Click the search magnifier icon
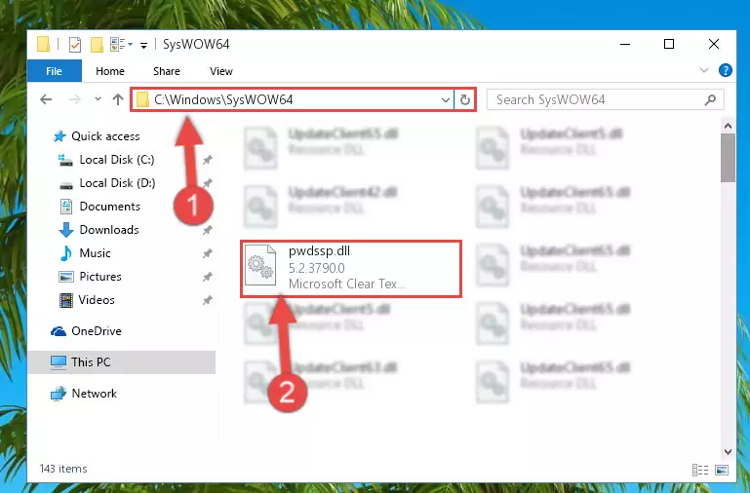 (710, 99)
